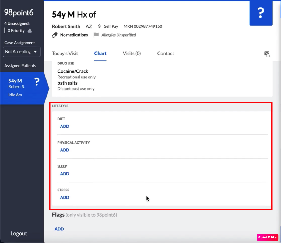Switch to the Today's Visit tab
The width and height of the screenshot is (281, 243).
tap(65, 53)
